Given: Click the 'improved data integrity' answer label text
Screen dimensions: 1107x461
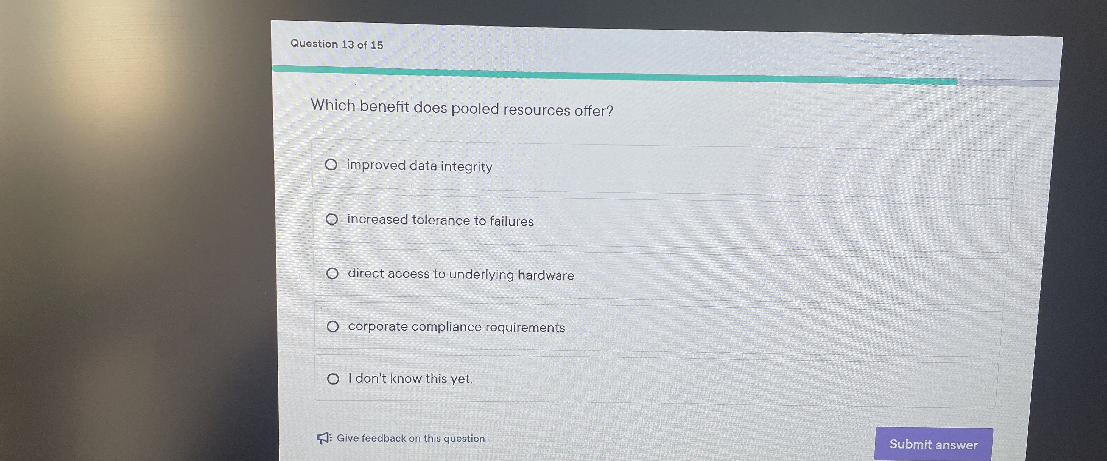Looking at the screenshot, I should click(420, 166).
